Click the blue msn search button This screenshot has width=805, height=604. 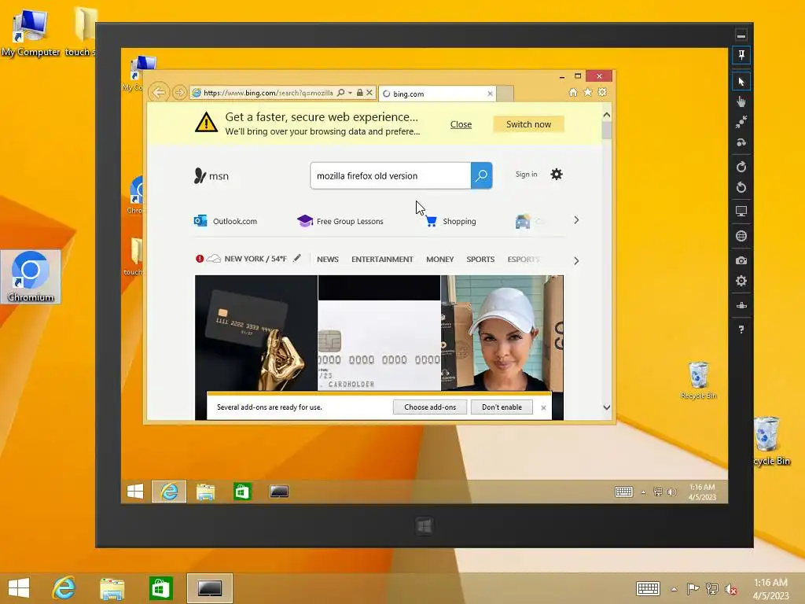click(482, 175)
